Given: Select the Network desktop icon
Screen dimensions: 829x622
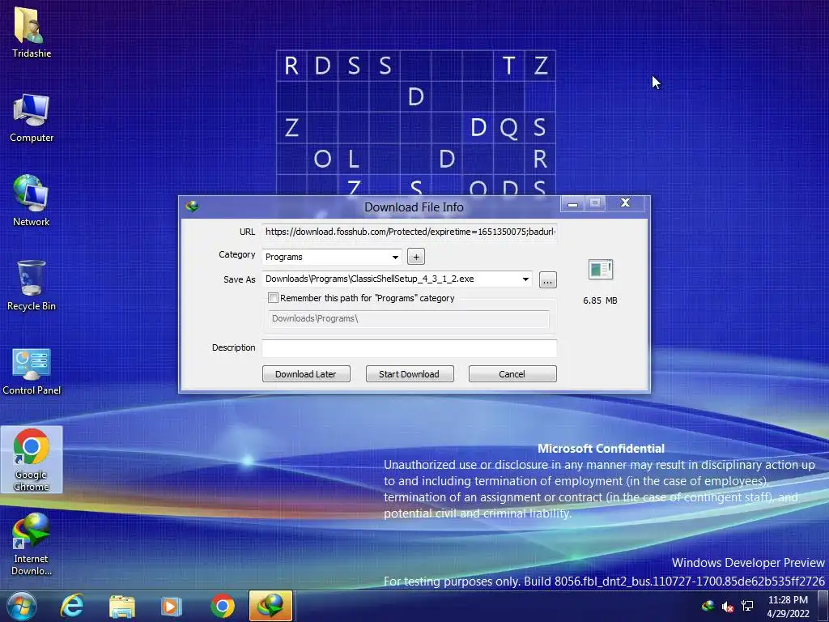Looking at the screenshot, I should pos(32,201).
